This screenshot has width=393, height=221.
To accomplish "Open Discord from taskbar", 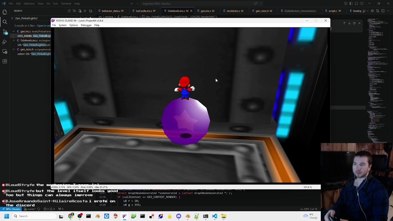I will [179, 216].
